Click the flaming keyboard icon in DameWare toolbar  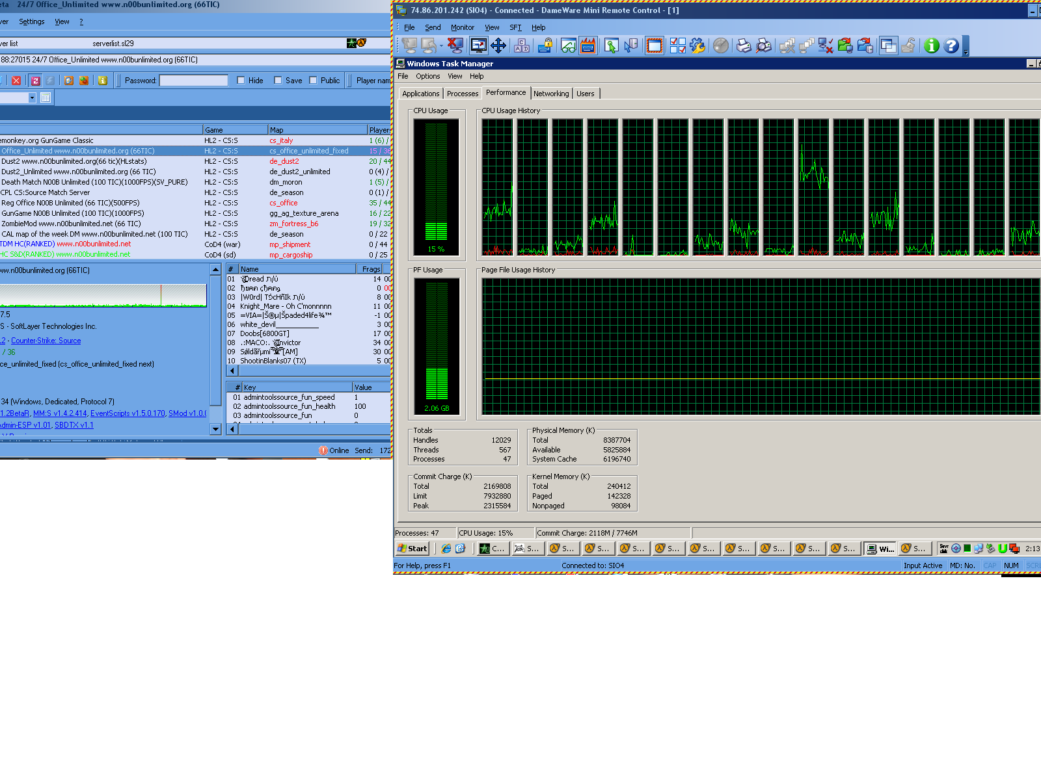coord(588,45)
